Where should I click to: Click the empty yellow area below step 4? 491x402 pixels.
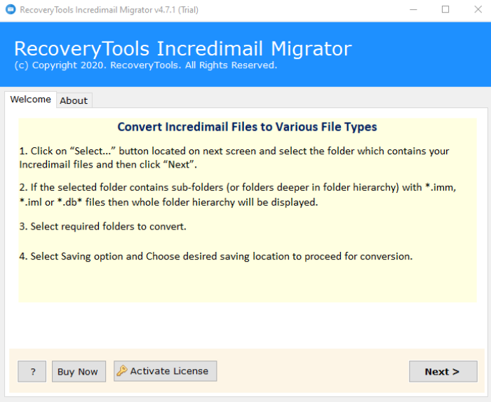click(247, 284)
